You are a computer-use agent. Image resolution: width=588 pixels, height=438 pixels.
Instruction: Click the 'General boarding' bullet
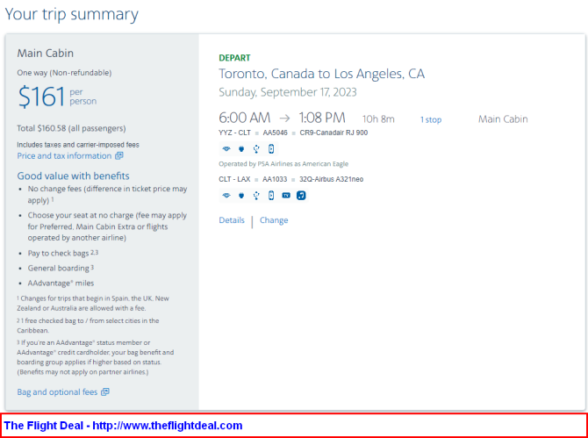point(61,268)
